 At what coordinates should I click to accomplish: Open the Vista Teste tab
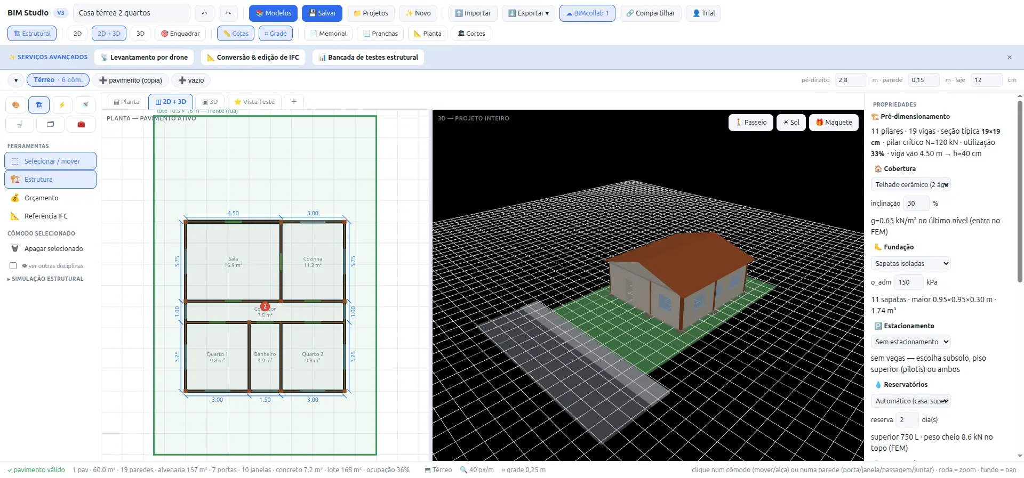click(x=254, y=102)
